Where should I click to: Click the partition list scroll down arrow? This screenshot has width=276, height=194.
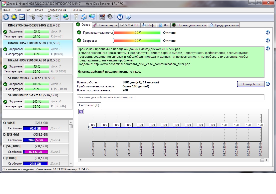pyautogui.click(x=71, y=164)
